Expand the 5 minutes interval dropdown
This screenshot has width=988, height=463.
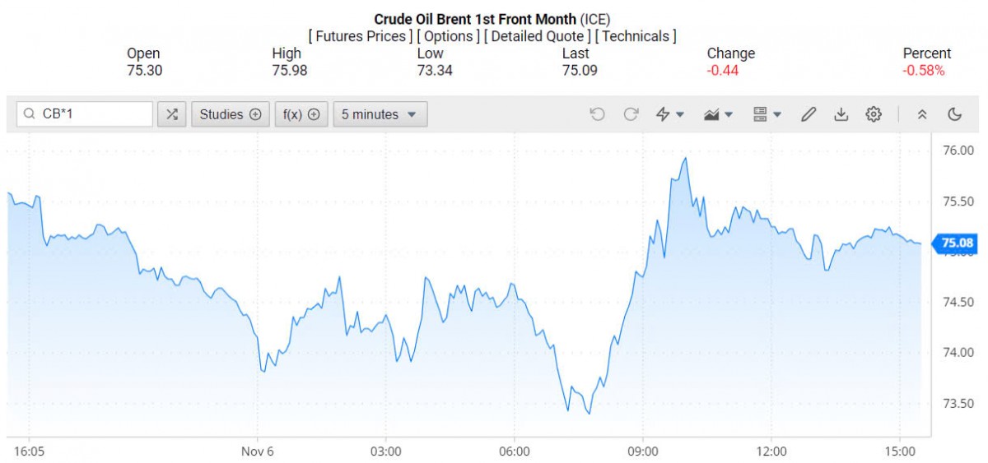380,114
